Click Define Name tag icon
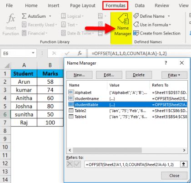 point(136,16)
